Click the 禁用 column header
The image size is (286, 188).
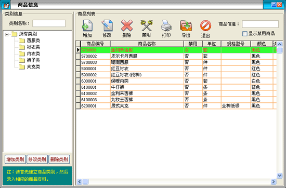click(x=193, y=44)
